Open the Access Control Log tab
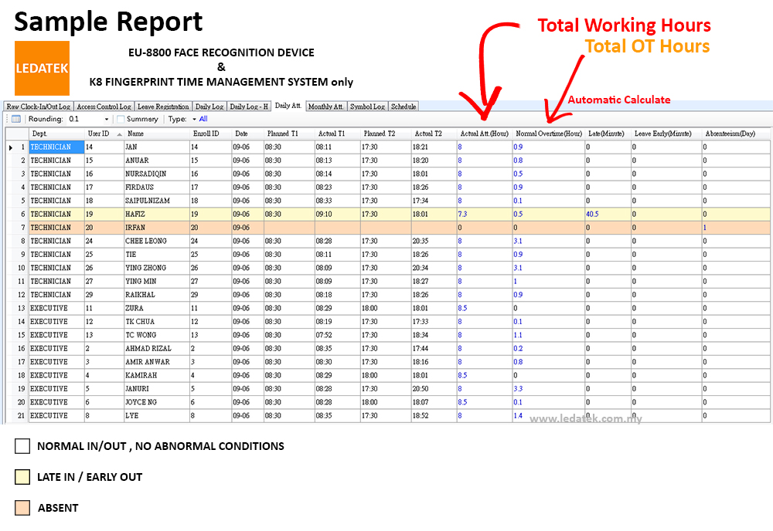773x531 pixels. pyautogui.click(x=104, y=107)
